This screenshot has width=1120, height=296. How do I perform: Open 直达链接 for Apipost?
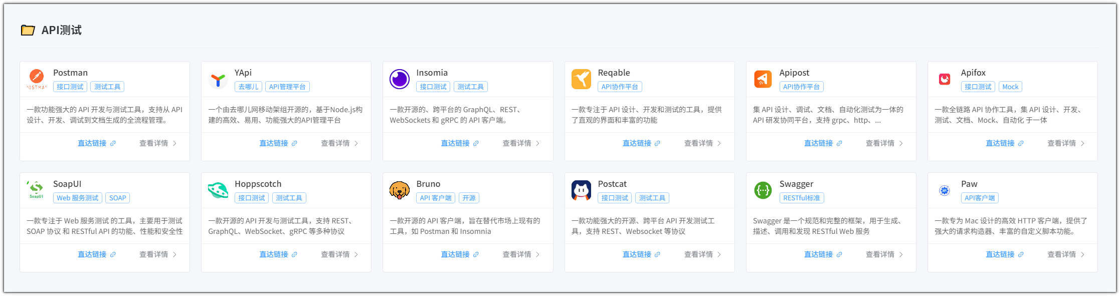pos(823,143)
